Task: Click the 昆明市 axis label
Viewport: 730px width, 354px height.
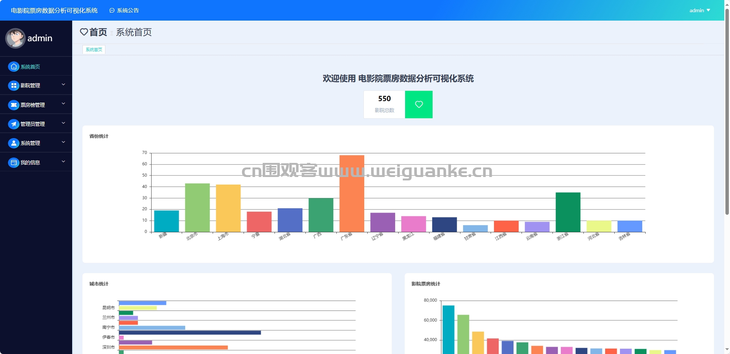Action: tap(108, 308)
